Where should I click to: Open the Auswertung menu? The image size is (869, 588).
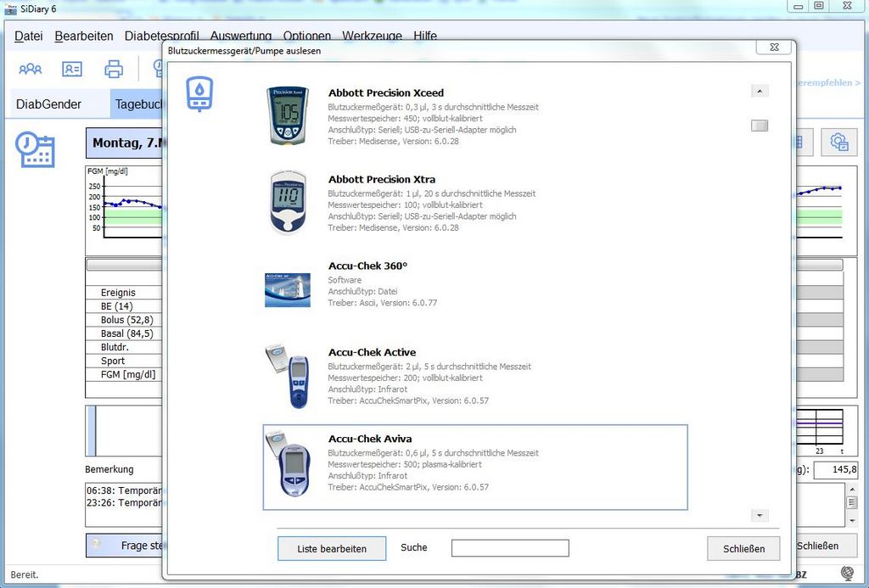240,36
